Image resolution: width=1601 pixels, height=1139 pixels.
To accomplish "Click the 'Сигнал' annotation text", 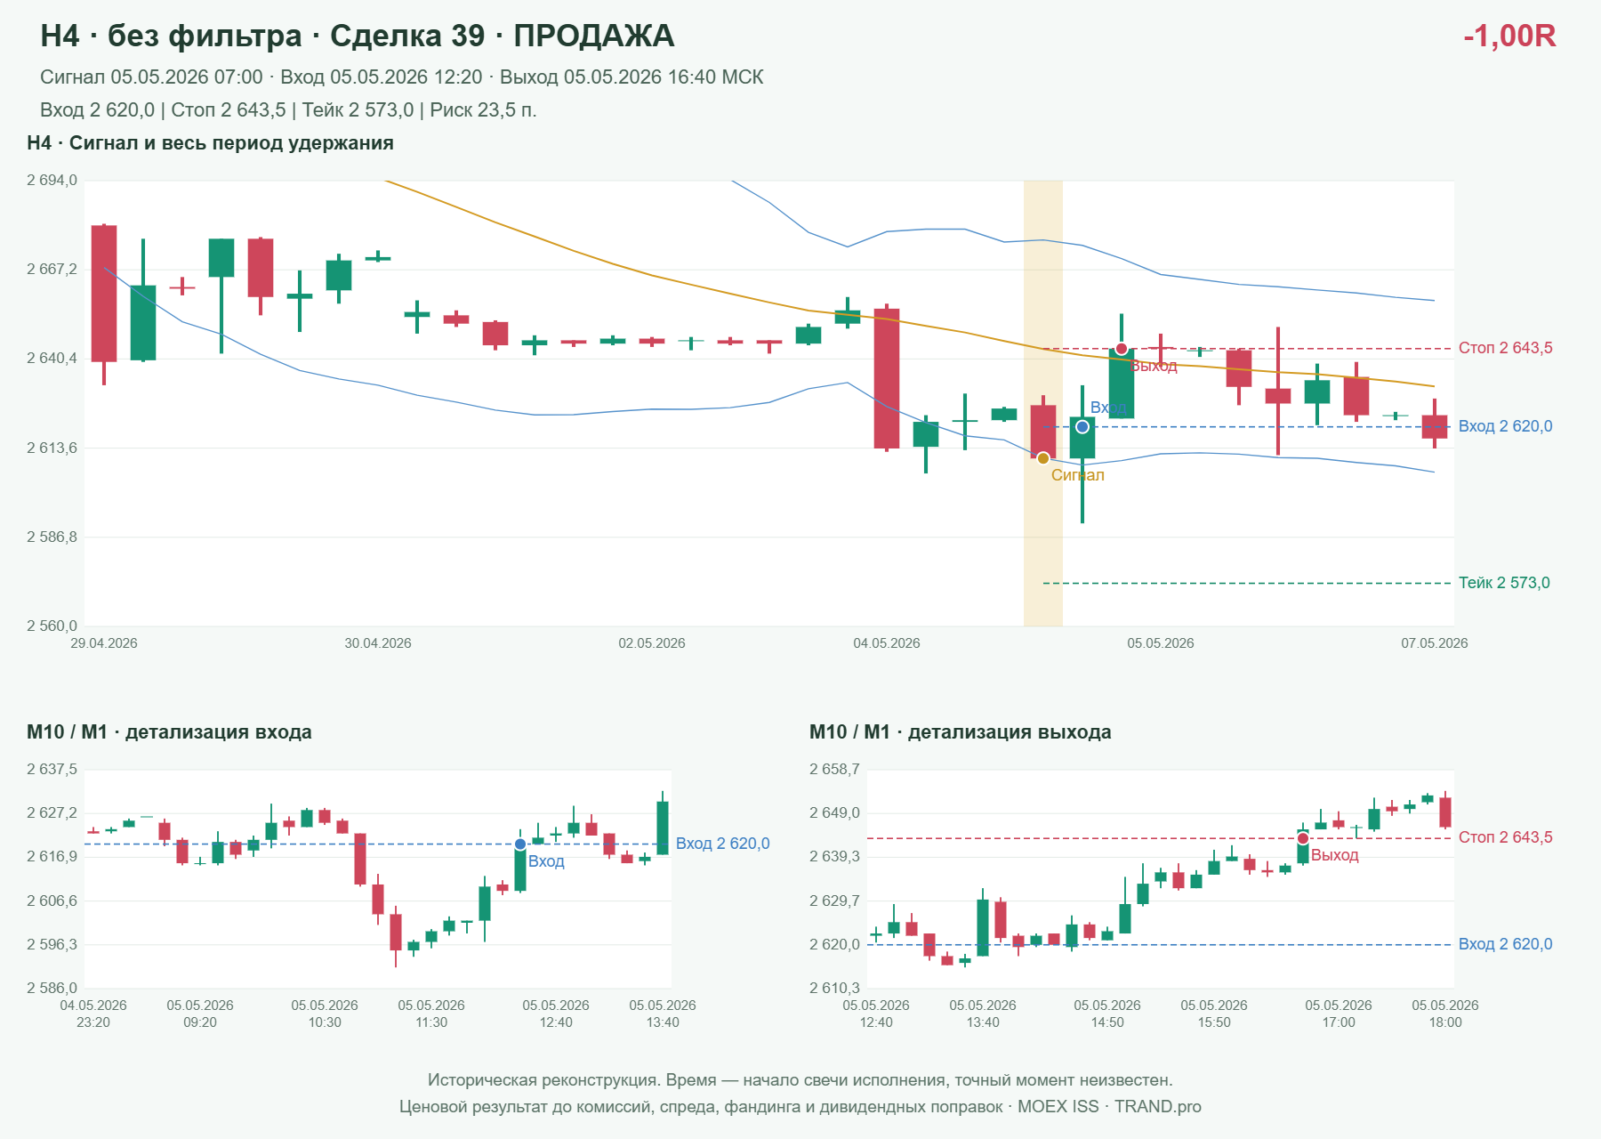I will click(x=1078, y=475).
